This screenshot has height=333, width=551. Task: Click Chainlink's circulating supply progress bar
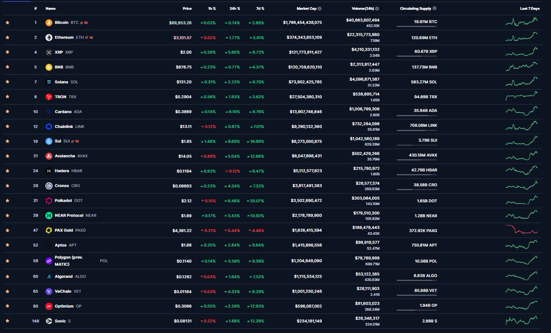coord(417,131)
